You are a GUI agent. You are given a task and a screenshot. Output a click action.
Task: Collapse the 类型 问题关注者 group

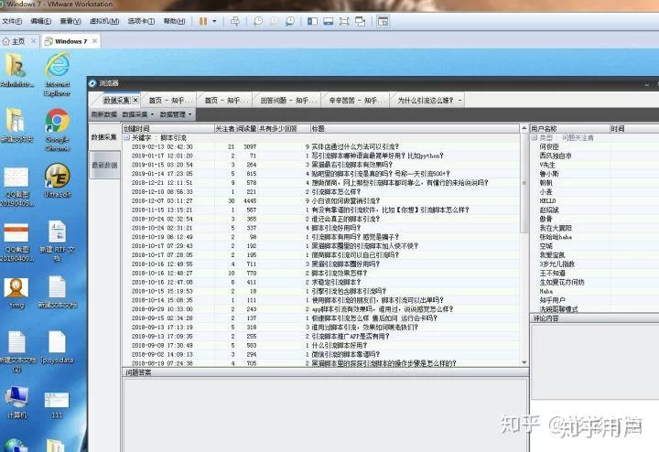click(x=534, y=137)
